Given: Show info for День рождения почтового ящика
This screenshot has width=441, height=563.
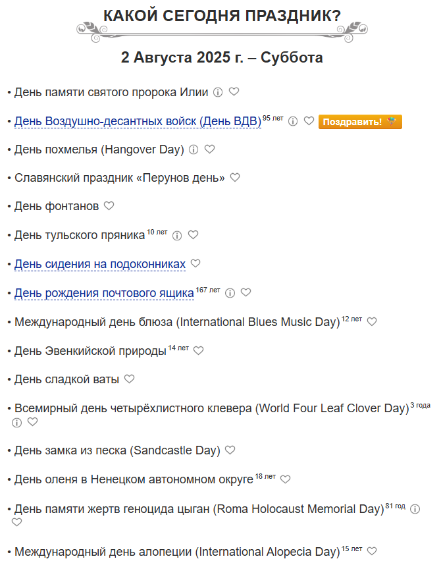Looking at the screenshot, I should tap(230, 293).
